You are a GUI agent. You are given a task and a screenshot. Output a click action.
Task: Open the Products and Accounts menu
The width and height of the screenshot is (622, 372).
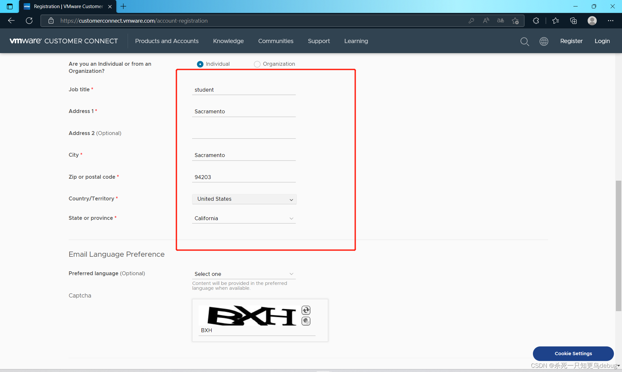(x=167, y=41)
